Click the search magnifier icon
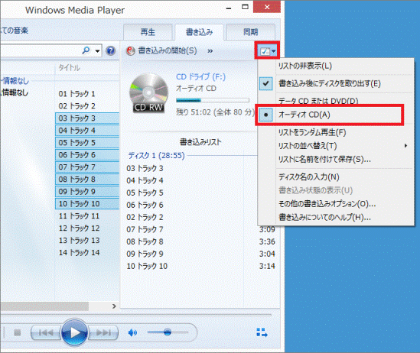 point(86,50)
